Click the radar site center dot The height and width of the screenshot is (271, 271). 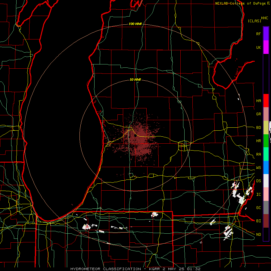pyautogui.click(x=135, y=136)
